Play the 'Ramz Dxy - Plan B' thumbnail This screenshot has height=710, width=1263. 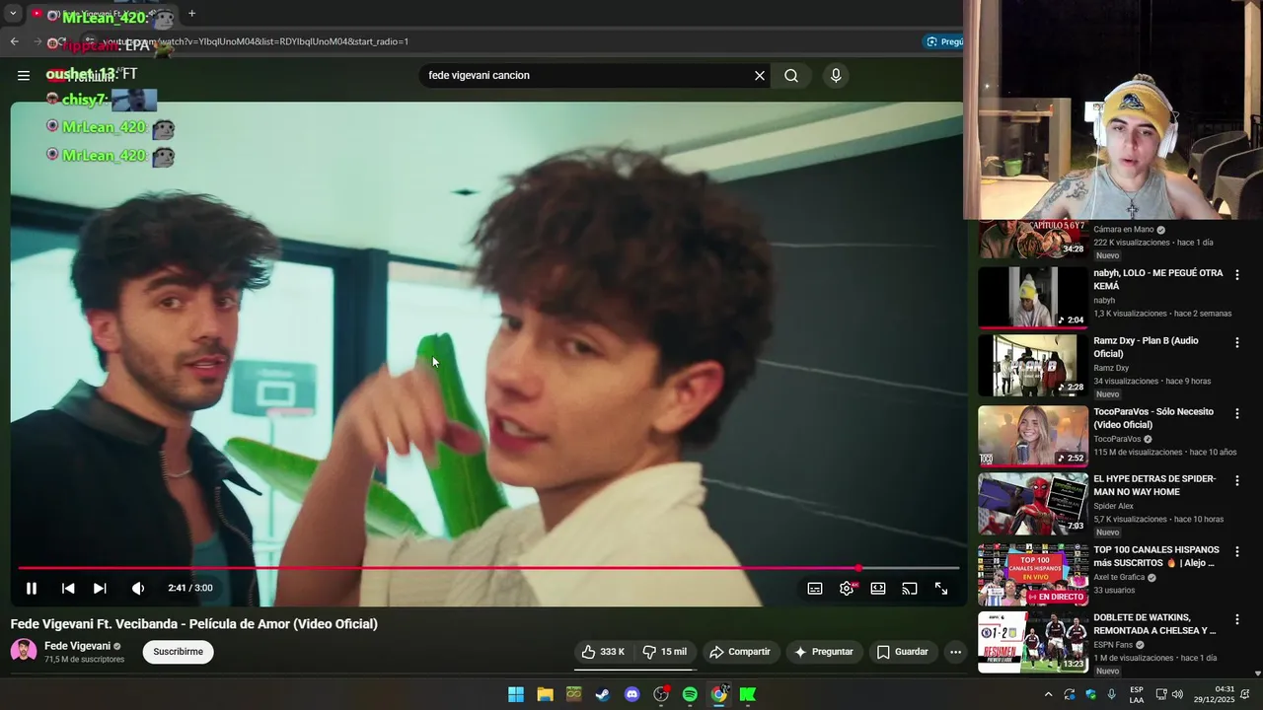click(1033, 365)
